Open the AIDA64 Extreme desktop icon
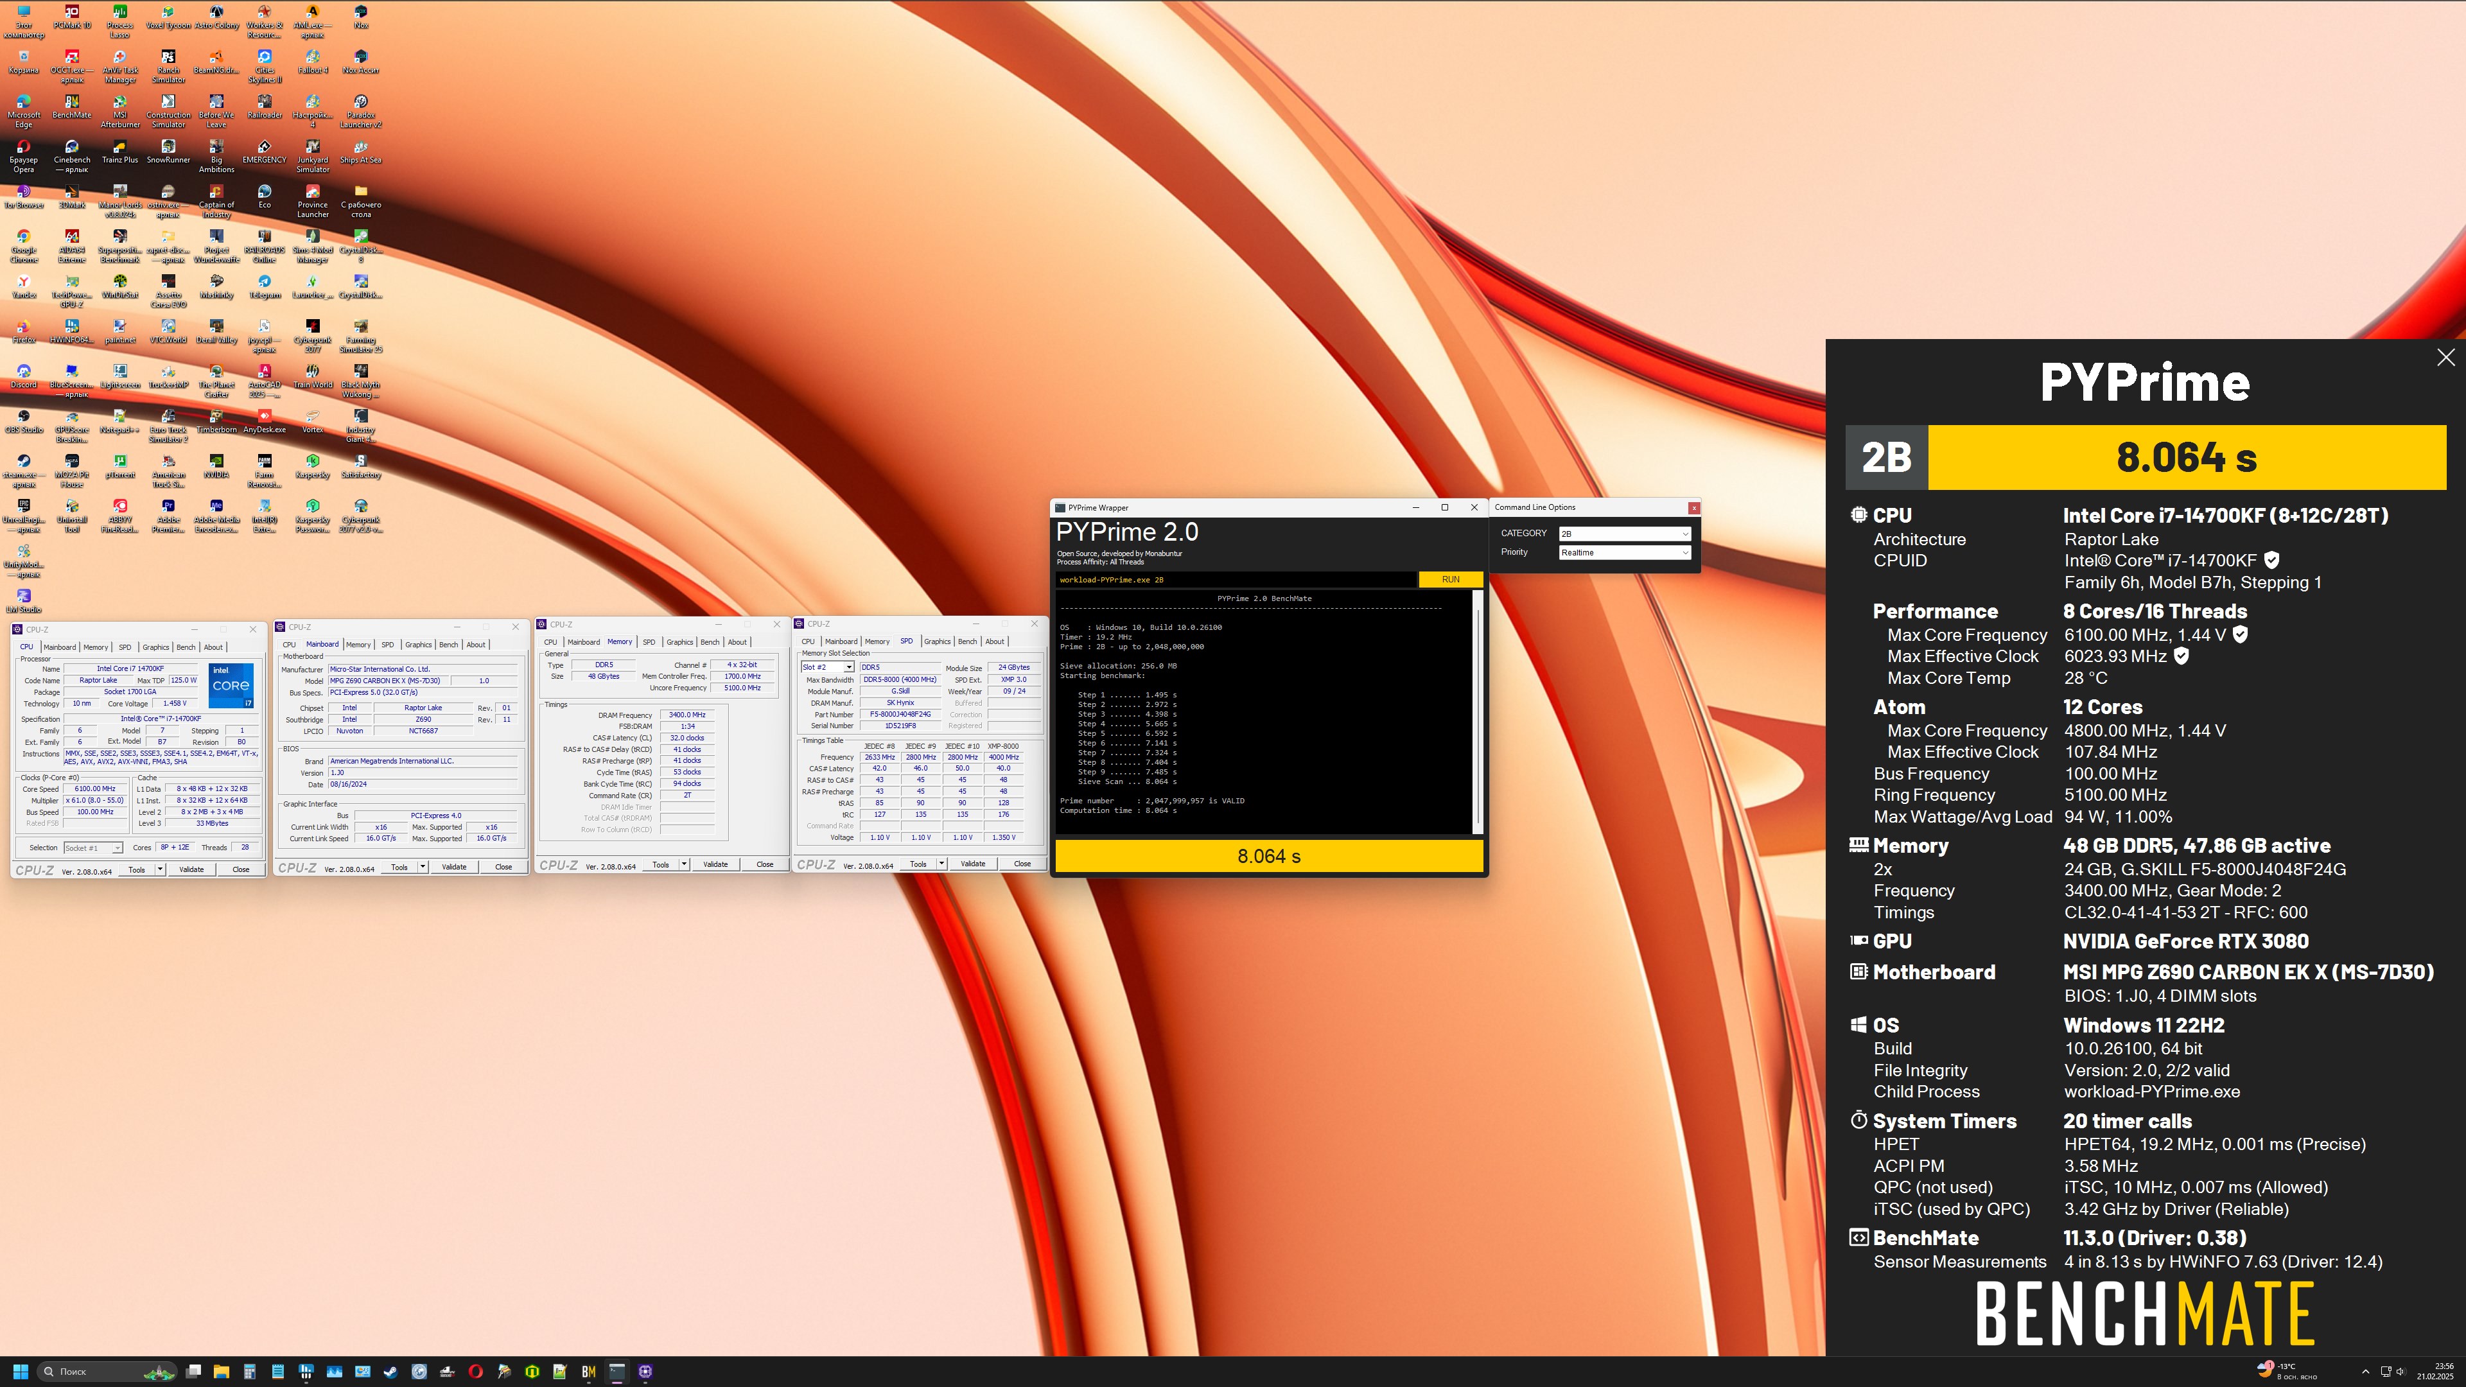The height and width of the screenshot is (1387, 2466). coord(72,246)
